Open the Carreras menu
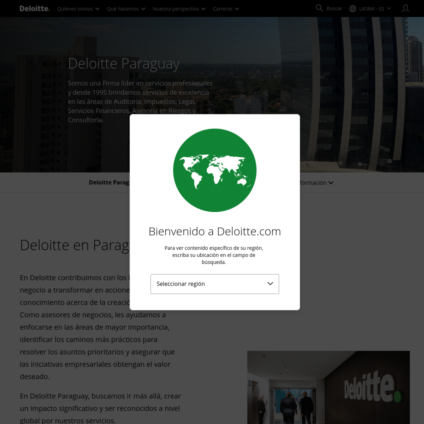The height and width of the screenshot is (424, 424). (226, 9)
